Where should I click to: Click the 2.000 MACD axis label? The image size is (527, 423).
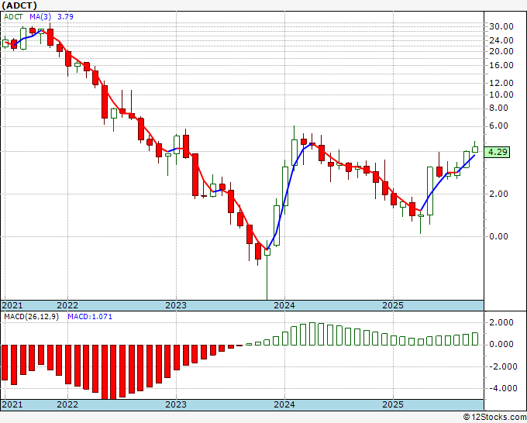[501, 322]
